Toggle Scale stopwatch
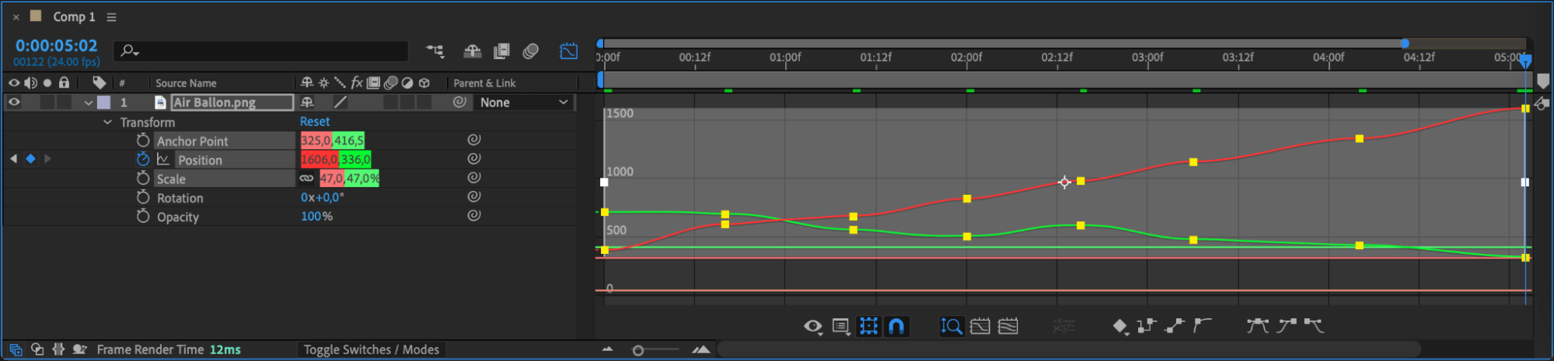 coord(143,178)
